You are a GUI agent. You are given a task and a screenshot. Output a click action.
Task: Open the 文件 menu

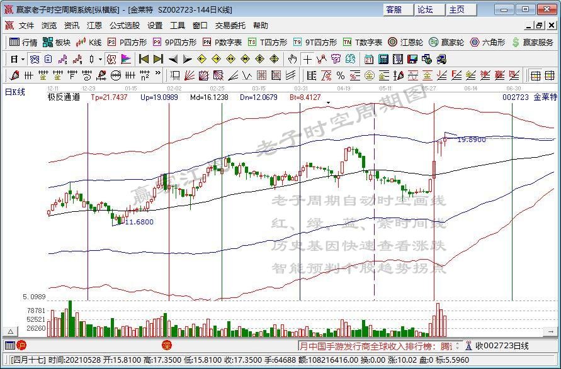[x=26, y=26]
